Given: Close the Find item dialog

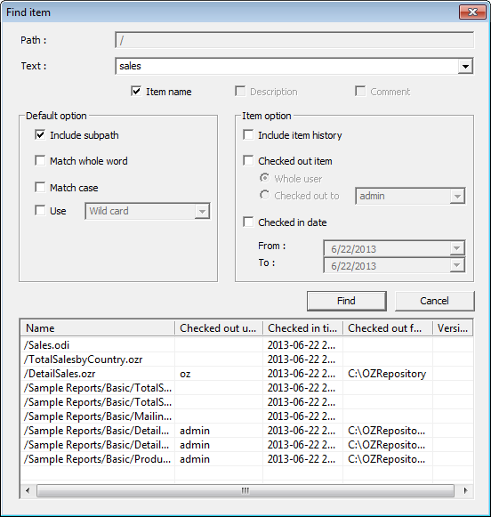Looking at the screenshot, I should tap(472, 12).
